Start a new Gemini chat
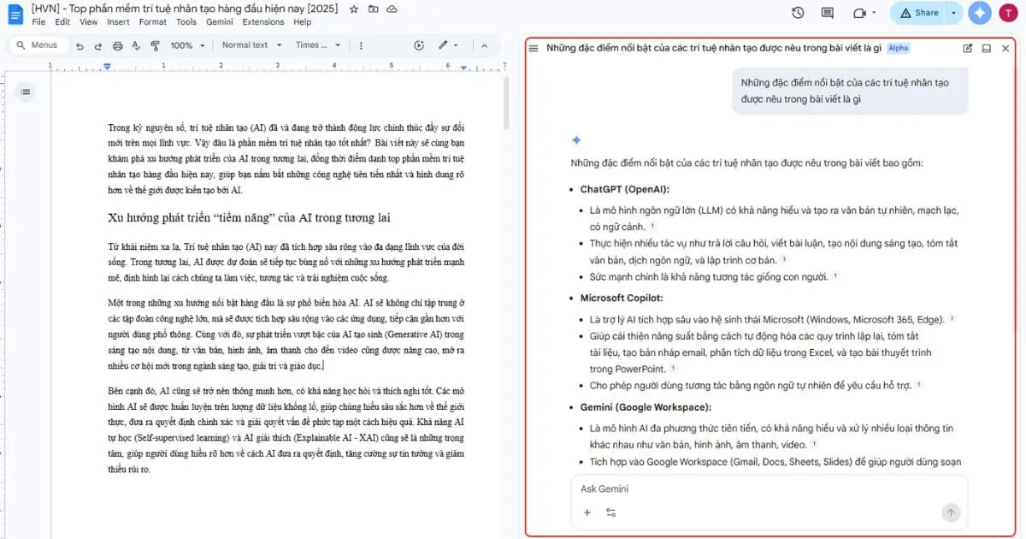 pyautogui.click(x=968, y=49)
